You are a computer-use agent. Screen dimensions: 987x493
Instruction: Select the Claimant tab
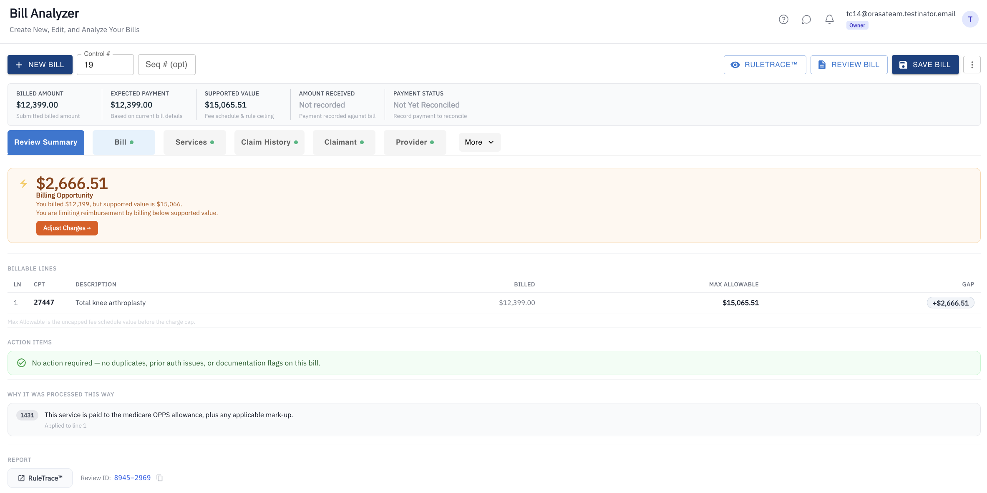344,142
